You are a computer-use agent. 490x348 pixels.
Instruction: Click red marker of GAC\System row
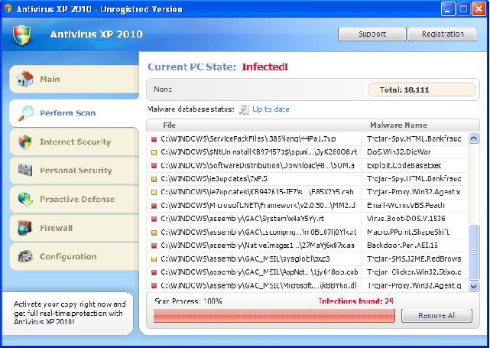pyautogui.click(x=154, y=220)
